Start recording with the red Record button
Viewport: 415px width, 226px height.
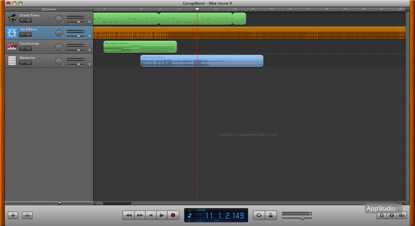(x=173, y=215)
